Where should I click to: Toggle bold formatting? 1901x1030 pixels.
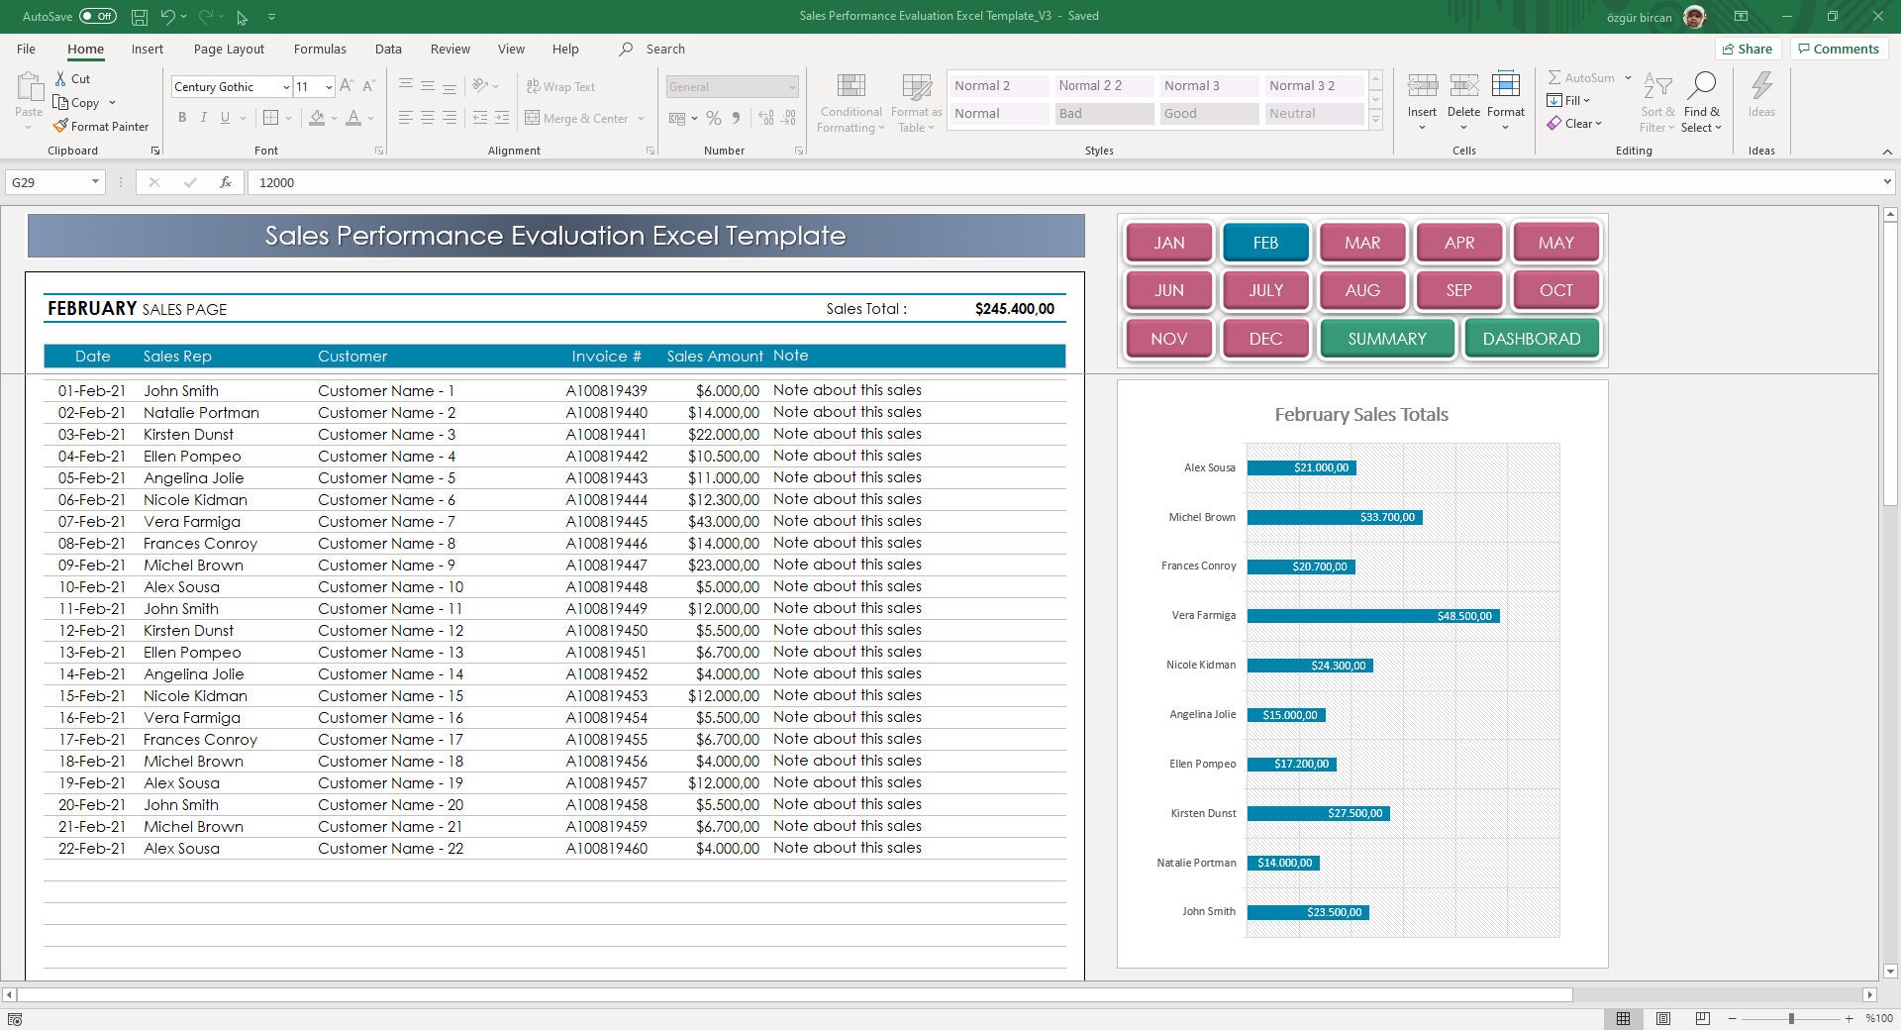182,117
